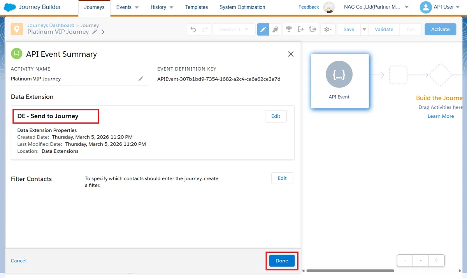The height and width of the screenshot is (278, 467).
Task: Click chevron right of journey title
Action: click(103, 32)
